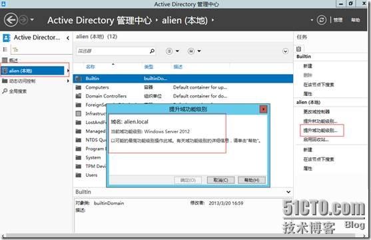
Task: Select alien (本地) node in navigation pane
Action: [33, 71]
